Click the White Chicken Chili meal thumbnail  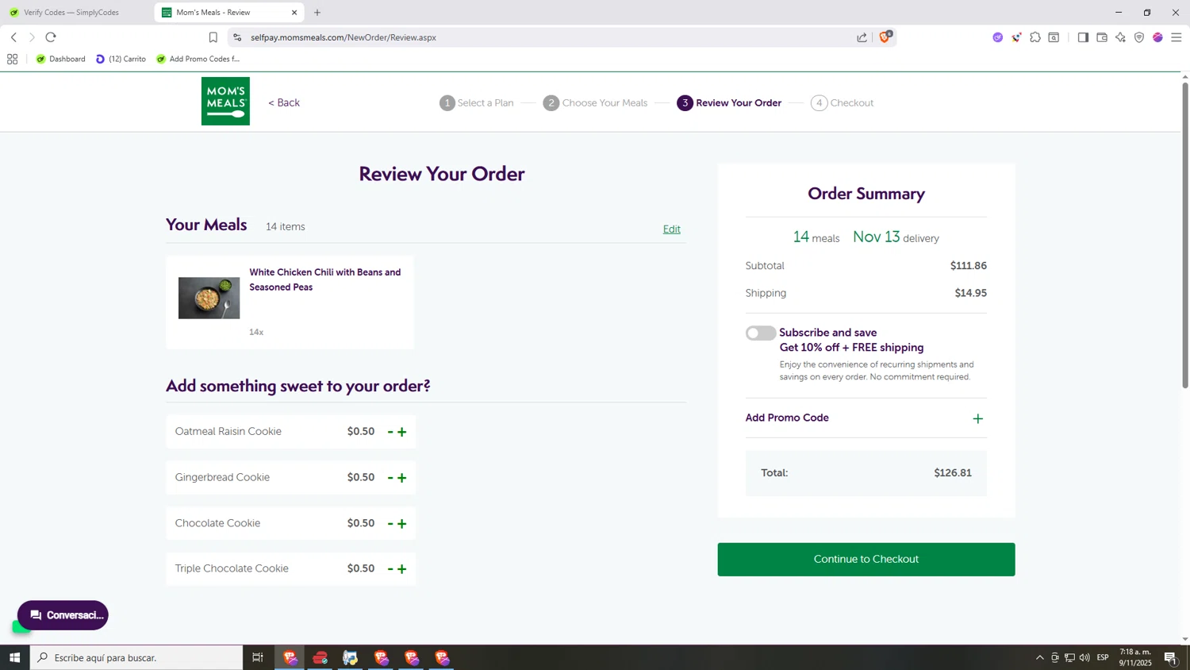209,298
